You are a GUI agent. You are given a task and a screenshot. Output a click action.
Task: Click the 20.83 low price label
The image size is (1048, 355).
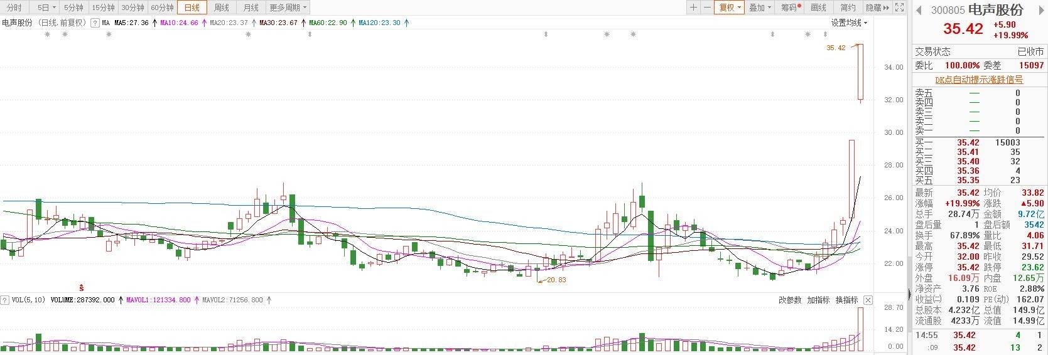click(556, 280)
